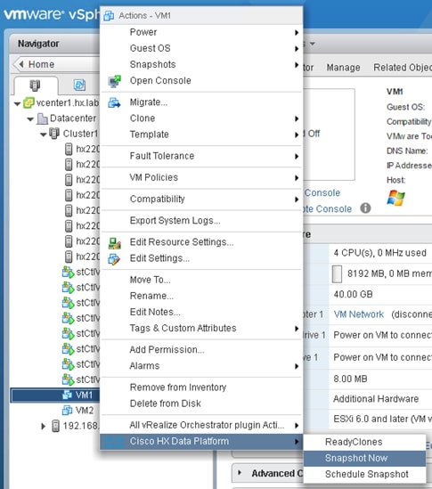Collapse the vcenter1.hx.lab tree node
The image size is (432, 489).
18,104
